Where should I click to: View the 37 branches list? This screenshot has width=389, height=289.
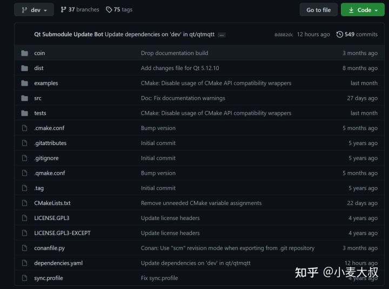pos(80,10)
